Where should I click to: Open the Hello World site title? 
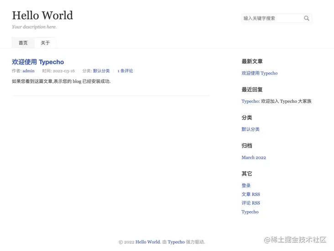42,15
